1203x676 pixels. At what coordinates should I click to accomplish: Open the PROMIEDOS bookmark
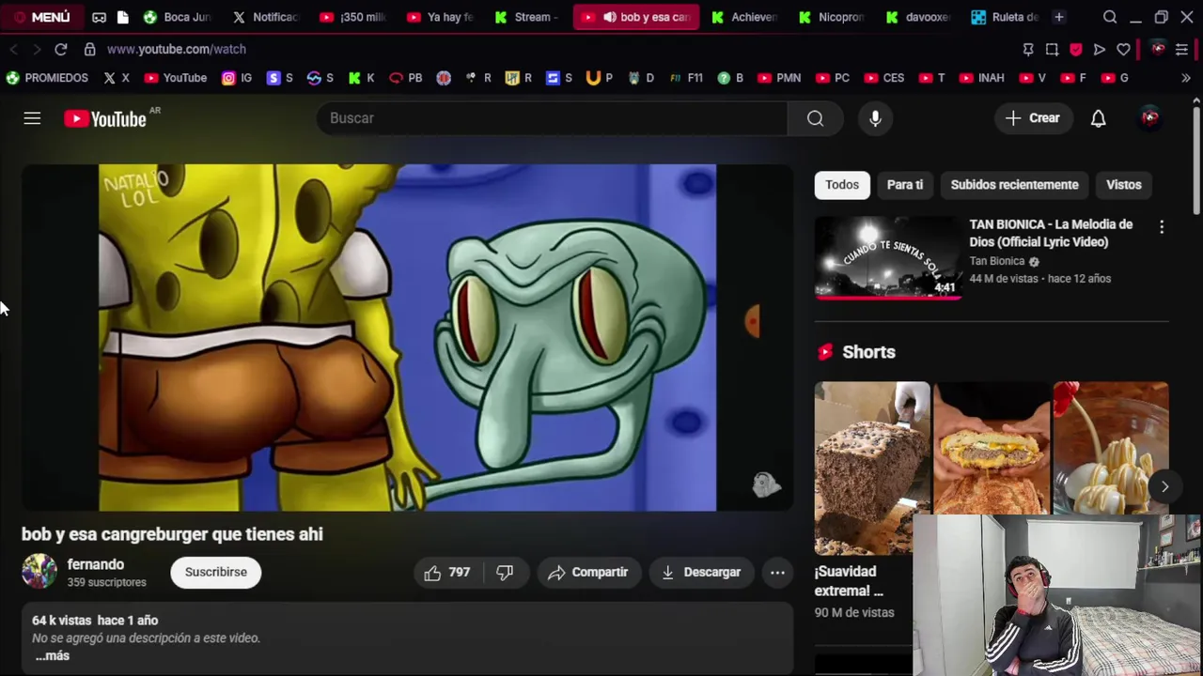point(47,78)
